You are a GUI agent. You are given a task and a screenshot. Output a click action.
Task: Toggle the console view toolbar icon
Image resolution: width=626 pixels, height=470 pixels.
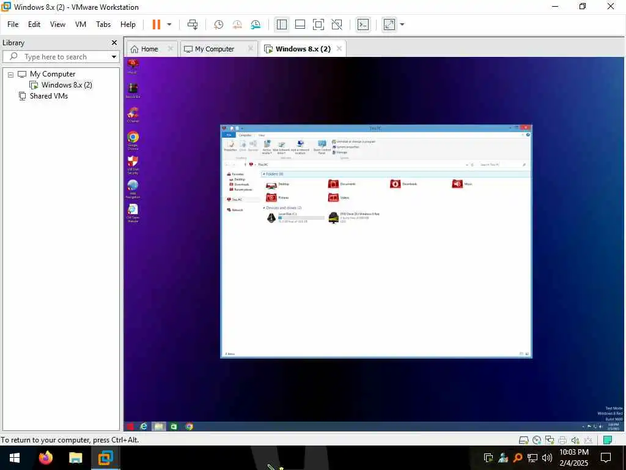coord(363,24)
